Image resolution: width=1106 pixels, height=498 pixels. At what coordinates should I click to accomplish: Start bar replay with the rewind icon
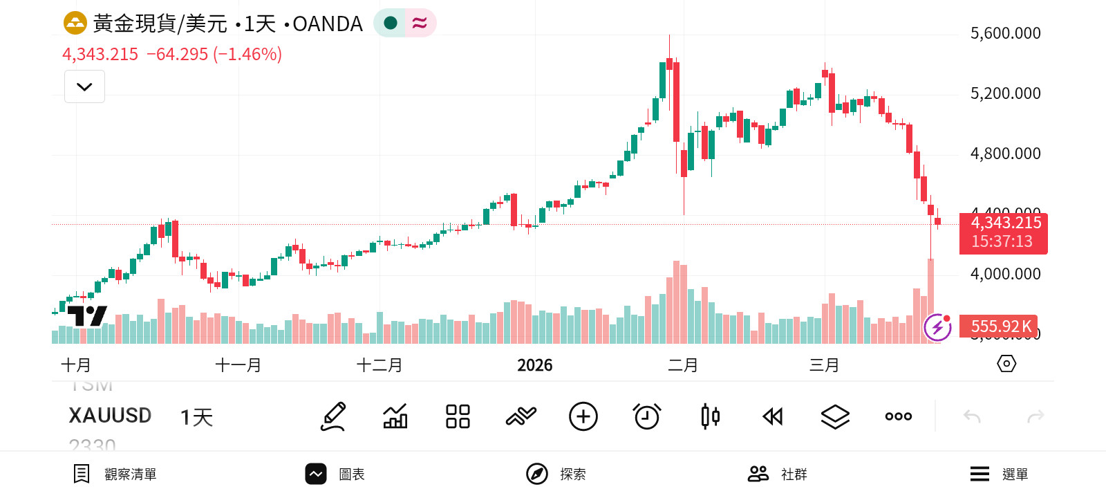(772, 416)
